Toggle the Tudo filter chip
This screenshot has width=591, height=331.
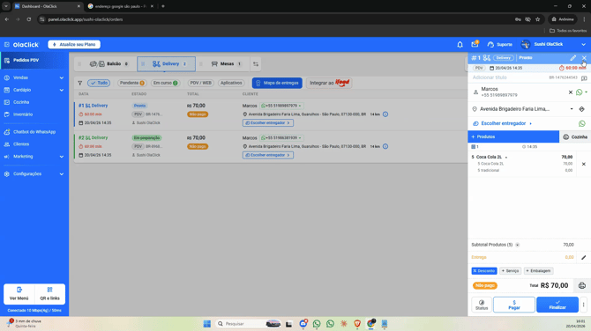click(x=99, y=83)
